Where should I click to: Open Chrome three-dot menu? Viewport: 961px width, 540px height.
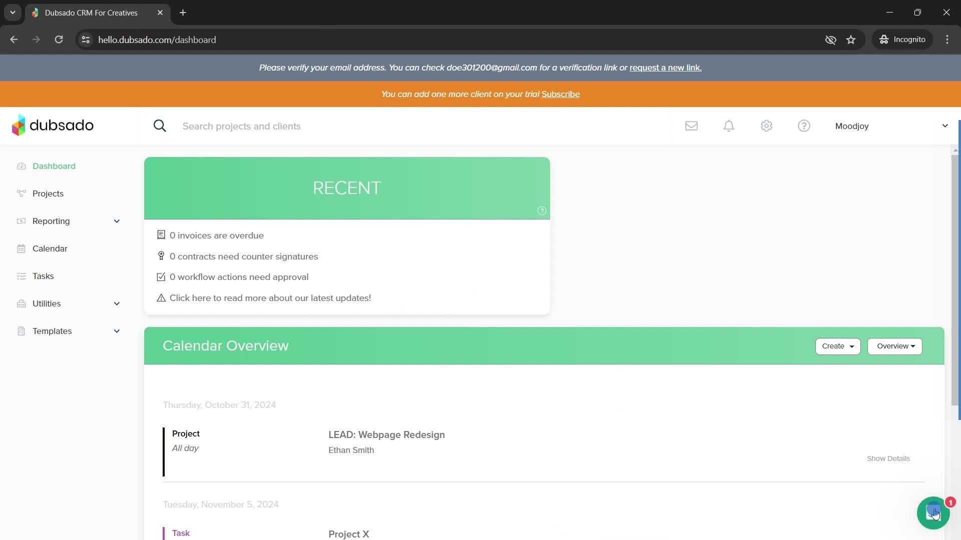pos(947,39)
